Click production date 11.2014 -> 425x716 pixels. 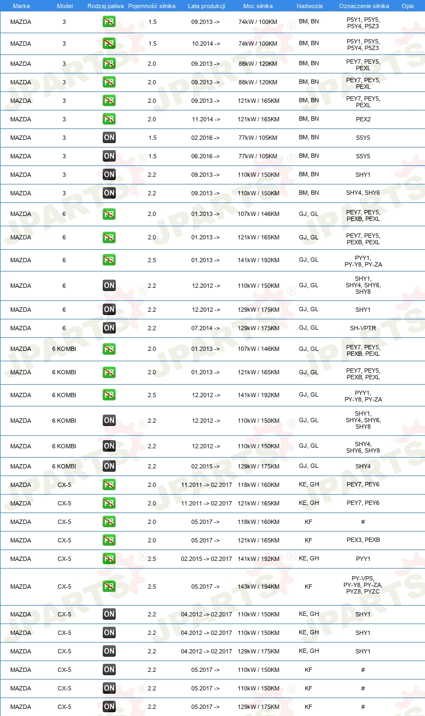pyautogui.click(x=206, y=119)
